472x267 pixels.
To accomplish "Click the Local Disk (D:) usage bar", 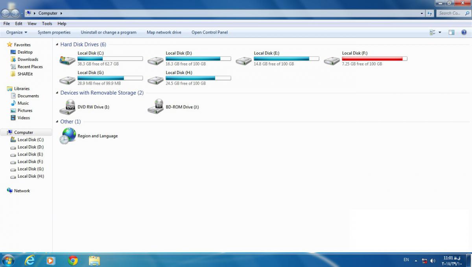I will coord(198,59).
